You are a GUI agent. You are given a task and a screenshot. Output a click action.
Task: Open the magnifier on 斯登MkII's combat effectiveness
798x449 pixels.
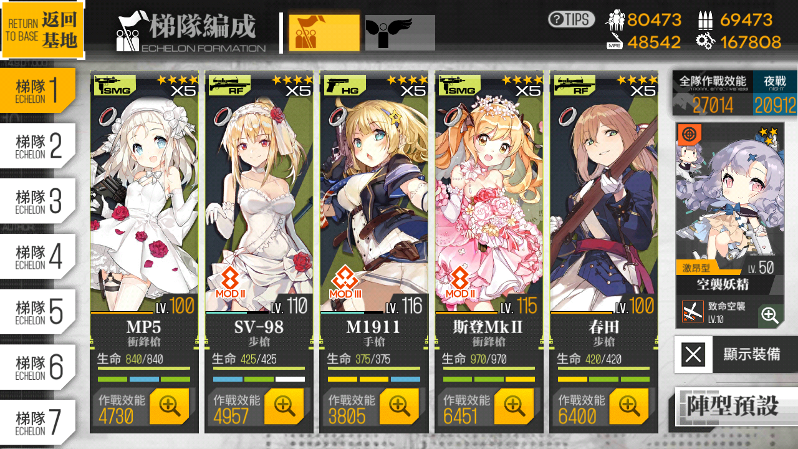514,406
